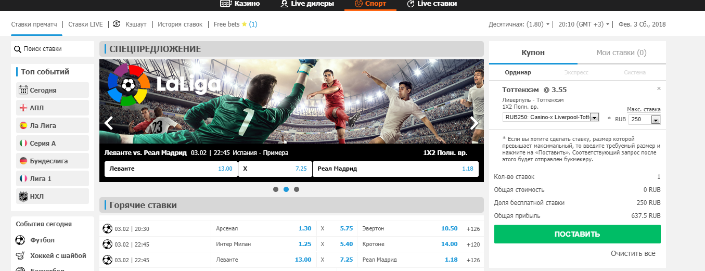This screenshot has width=705, height=271.
Task: Bet on X 7.25 in banner
Action: [x=275, y=169]
